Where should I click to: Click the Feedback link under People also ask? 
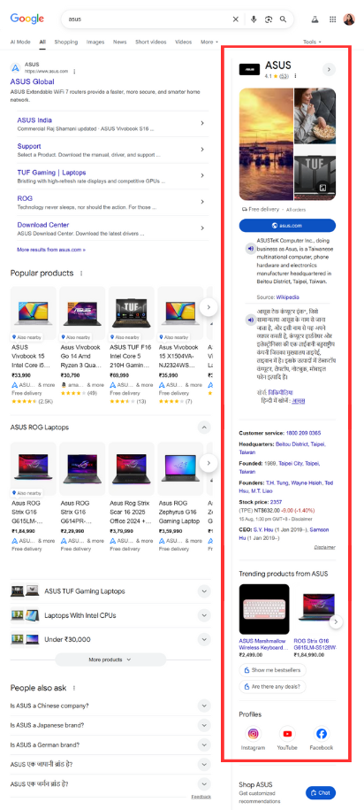click(201, 797)
